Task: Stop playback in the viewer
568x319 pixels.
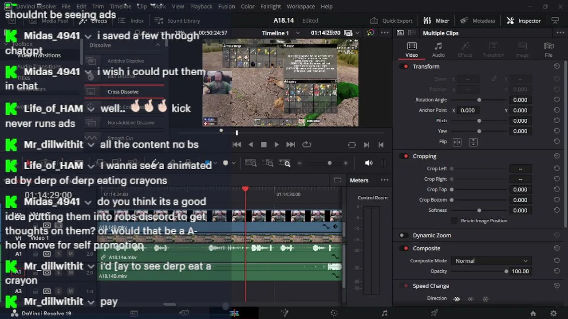Action: pos(264,144)
